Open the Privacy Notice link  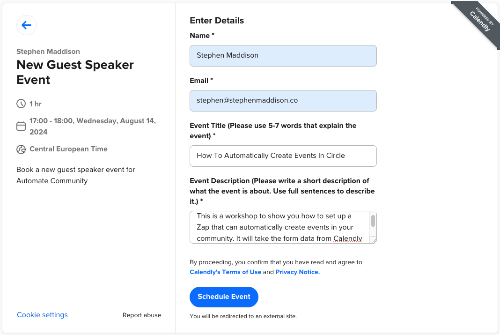click(x=297, y=272)
